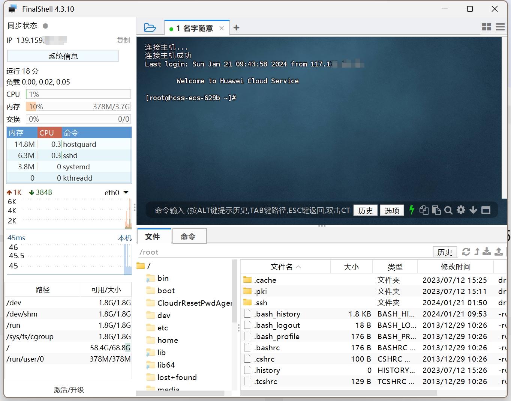Viewport: 511px width, 401px height.
Task: Select the .cshrc file
Action: [x=373, y=359]
